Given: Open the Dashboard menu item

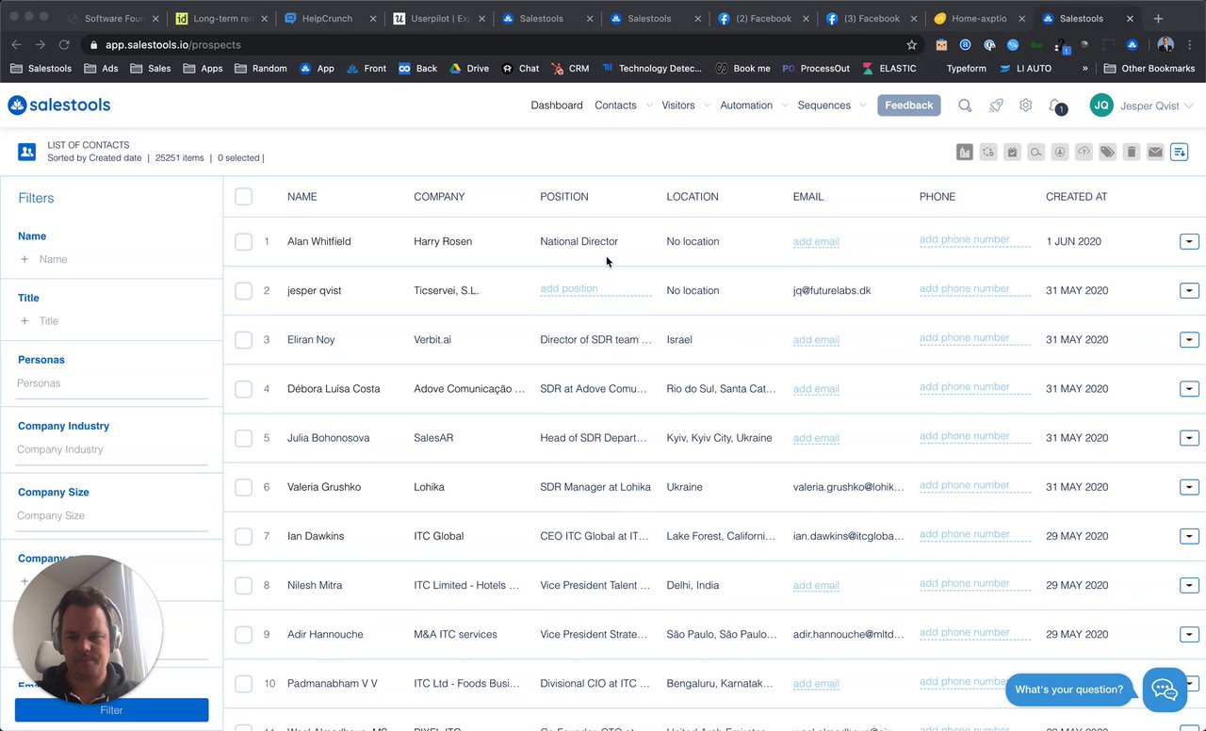Looking at the screenshot, I should pyautogui.click(x=557, y=106).
